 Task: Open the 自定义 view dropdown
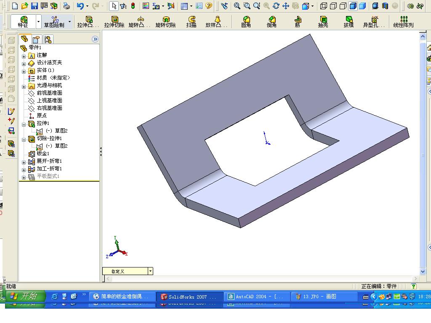coord(150,271)
